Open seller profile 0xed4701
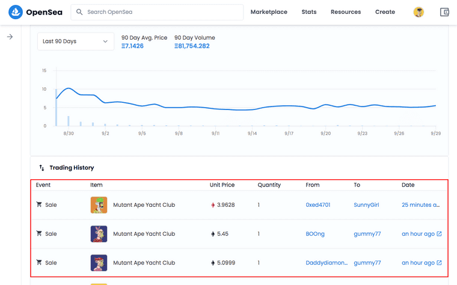The width and height of the screenshot is (457, 285). click(318, 205)
